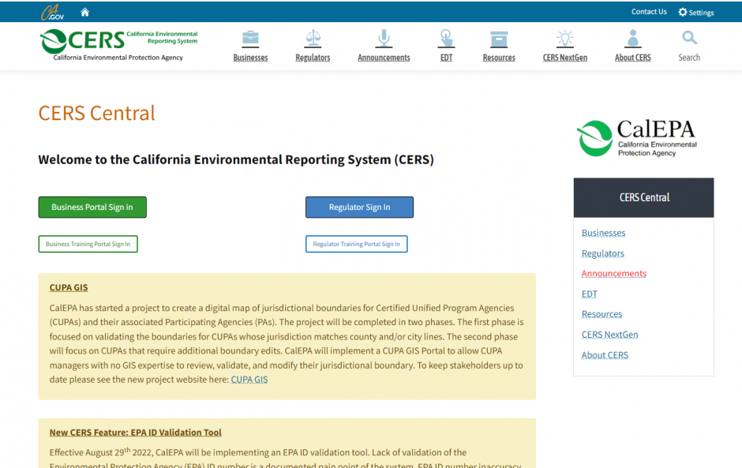
Task: Click the Contact Us link
Action: coord(649,12)
